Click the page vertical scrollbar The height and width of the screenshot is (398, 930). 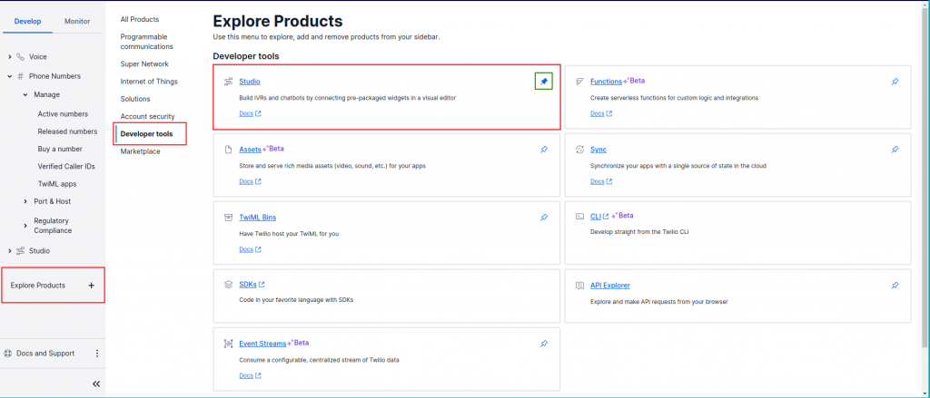925,178
